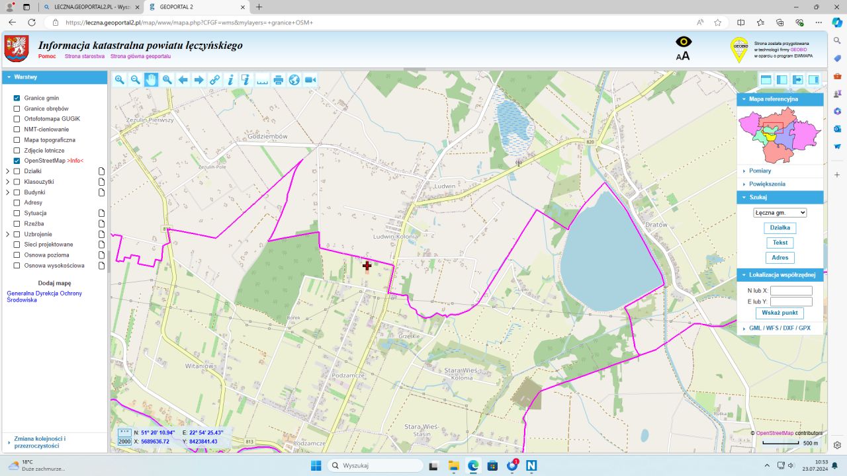Select the area information tool
The image size is (847, 476).
tap(246, 80)
